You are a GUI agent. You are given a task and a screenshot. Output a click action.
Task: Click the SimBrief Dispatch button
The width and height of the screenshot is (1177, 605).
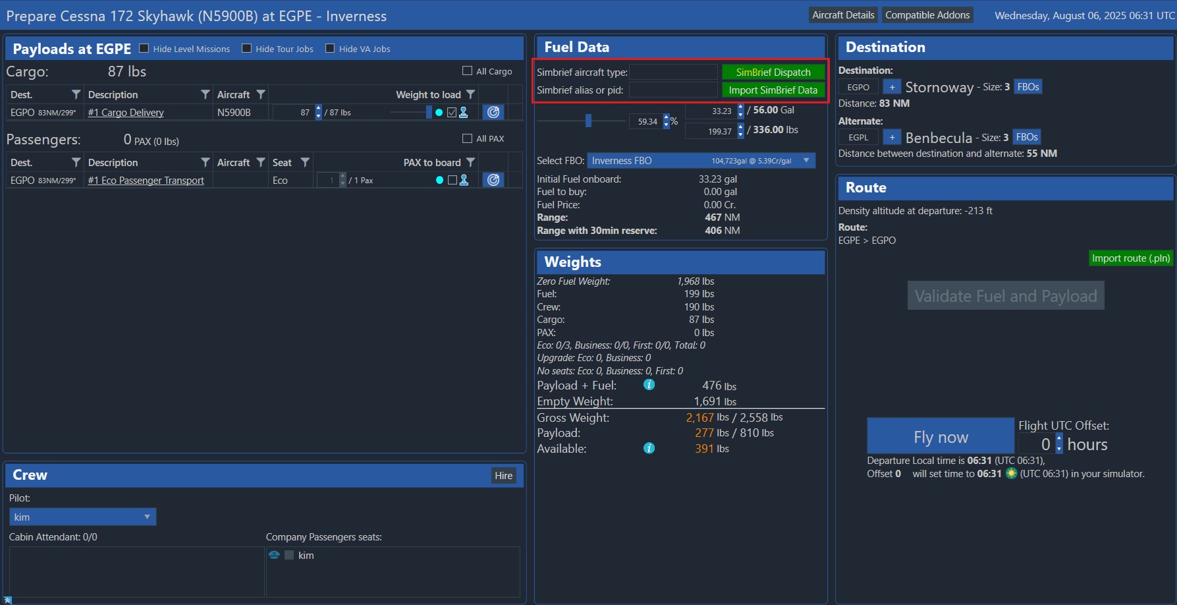(773, 72)
